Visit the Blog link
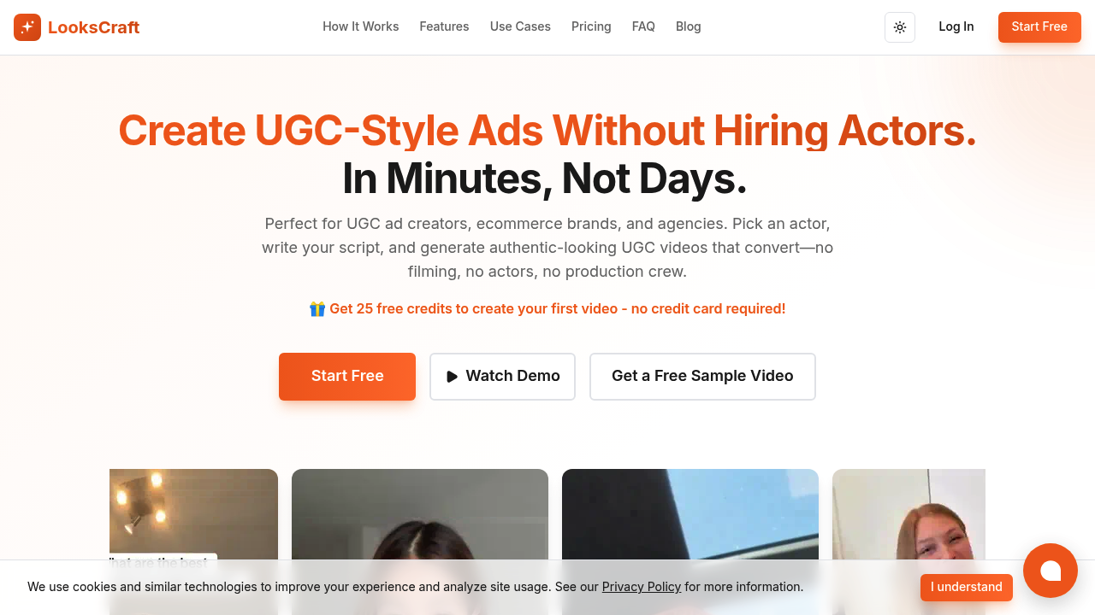This screenshot has height=615, width=1095. point(689,26)
